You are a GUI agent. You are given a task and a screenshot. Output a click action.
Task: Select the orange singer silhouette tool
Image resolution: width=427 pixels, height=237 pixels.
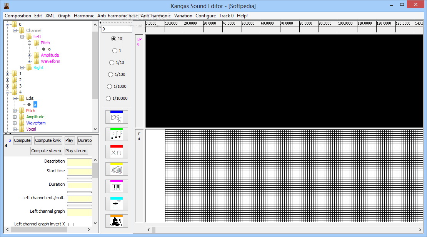coord(117,221)
